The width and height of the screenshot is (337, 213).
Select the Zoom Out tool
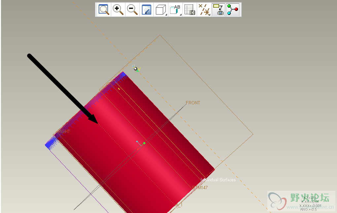click(x=132, y=10)
